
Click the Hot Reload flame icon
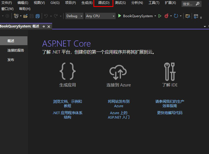point(167,16)
